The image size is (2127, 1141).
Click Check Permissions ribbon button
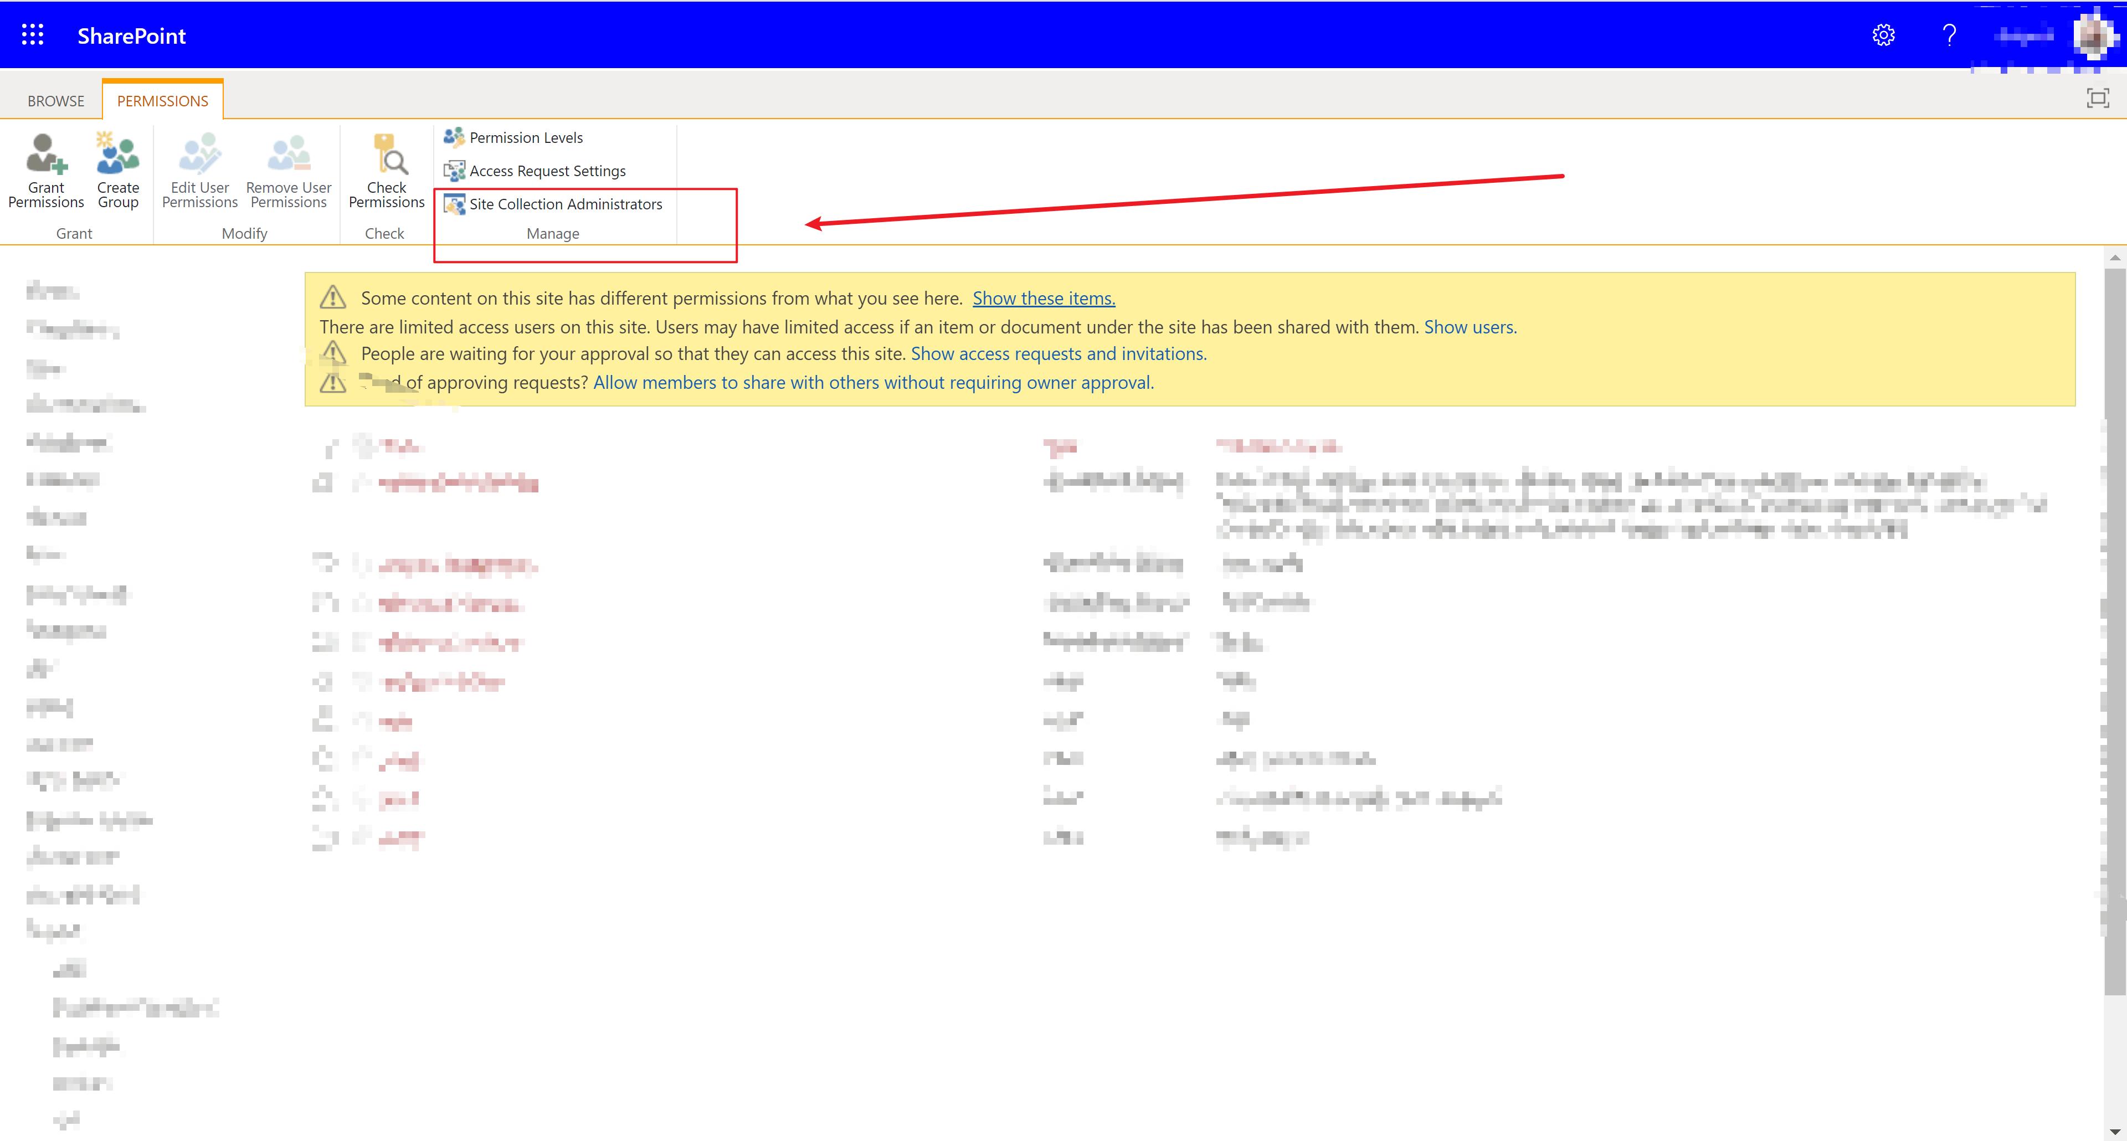click(387, 172)
